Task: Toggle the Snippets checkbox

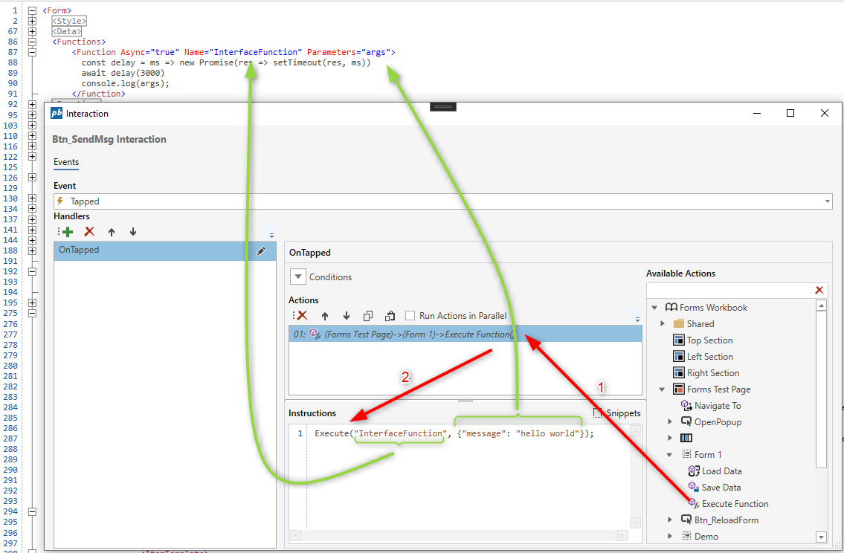Action: (599, 413)
